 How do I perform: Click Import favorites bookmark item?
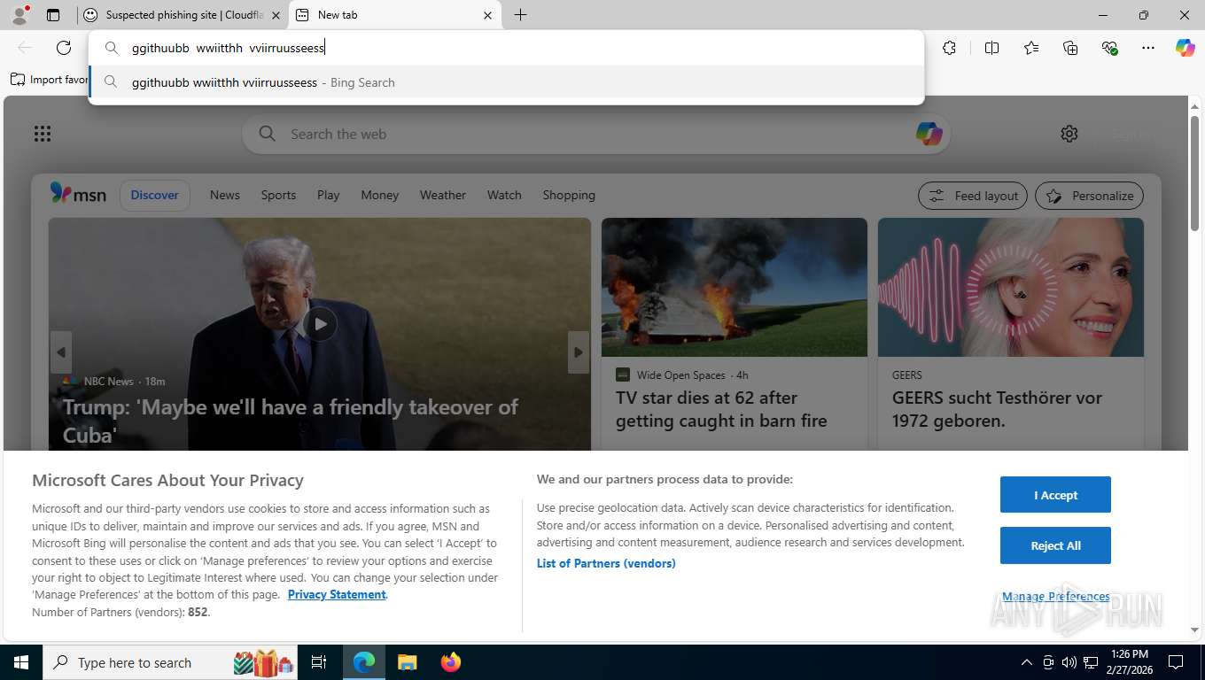point(50,80)
